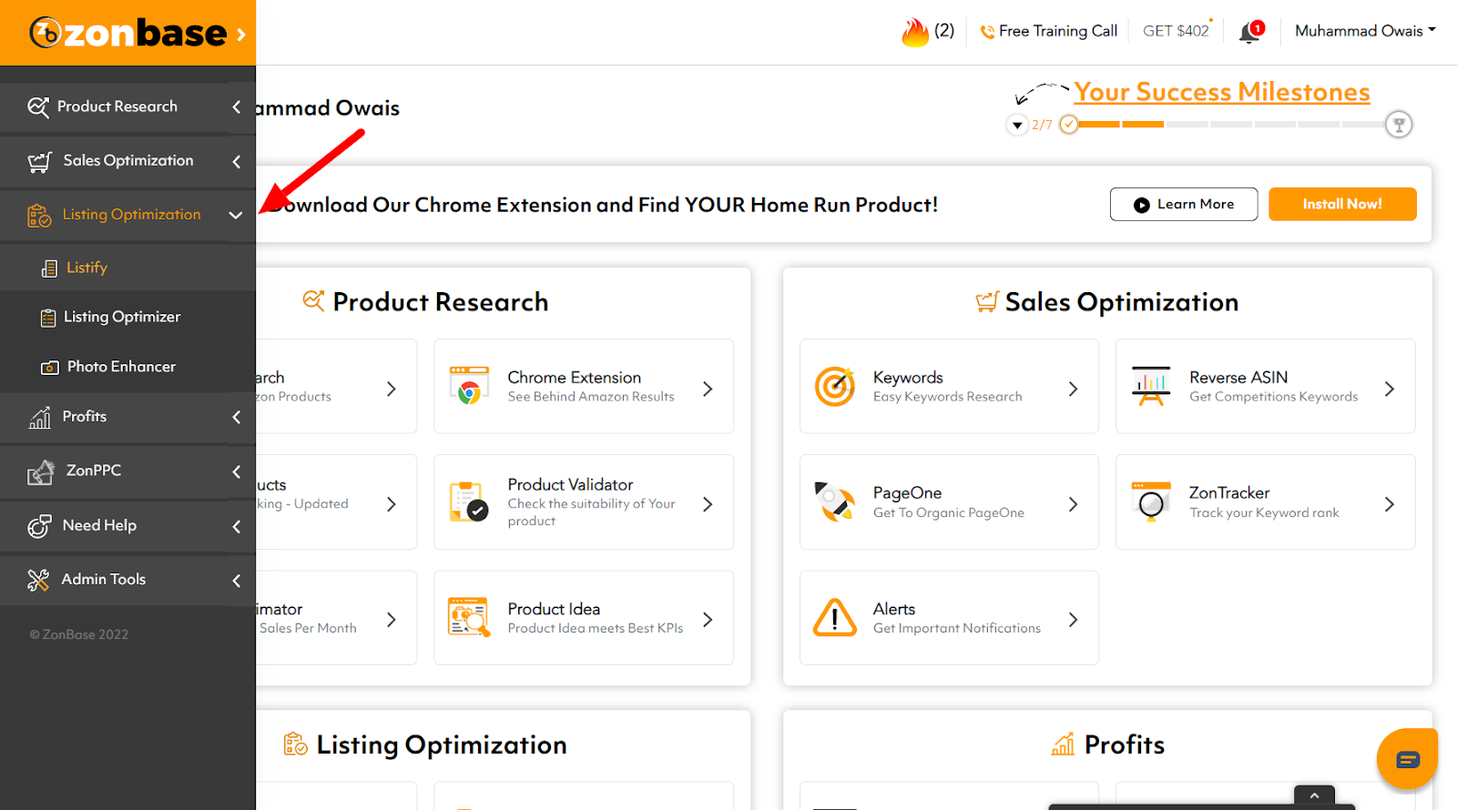This screenshot has height=810, width=1457.
Task: Open the Chrome Extension card
Action: pyautogui.click(x=584, y=386)
